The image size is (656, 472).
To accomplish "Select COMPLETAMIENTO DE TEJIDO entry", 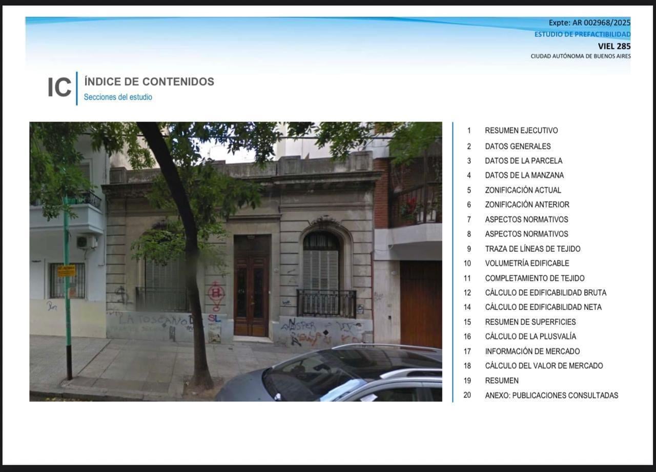I will pyautogui.click(x=535, y=278).
